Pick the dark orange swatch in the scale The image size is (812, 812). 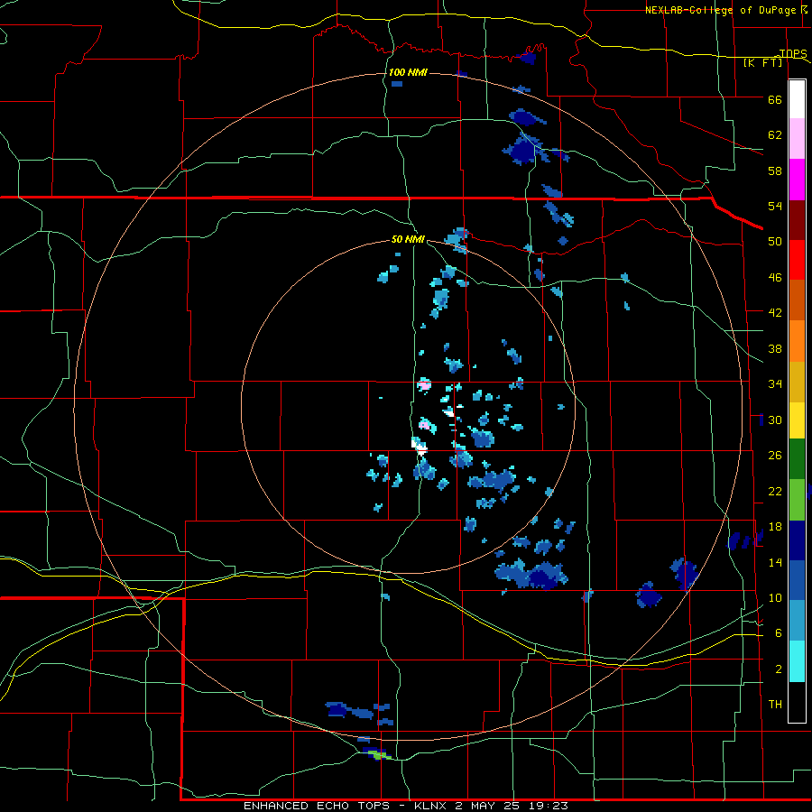797,300
